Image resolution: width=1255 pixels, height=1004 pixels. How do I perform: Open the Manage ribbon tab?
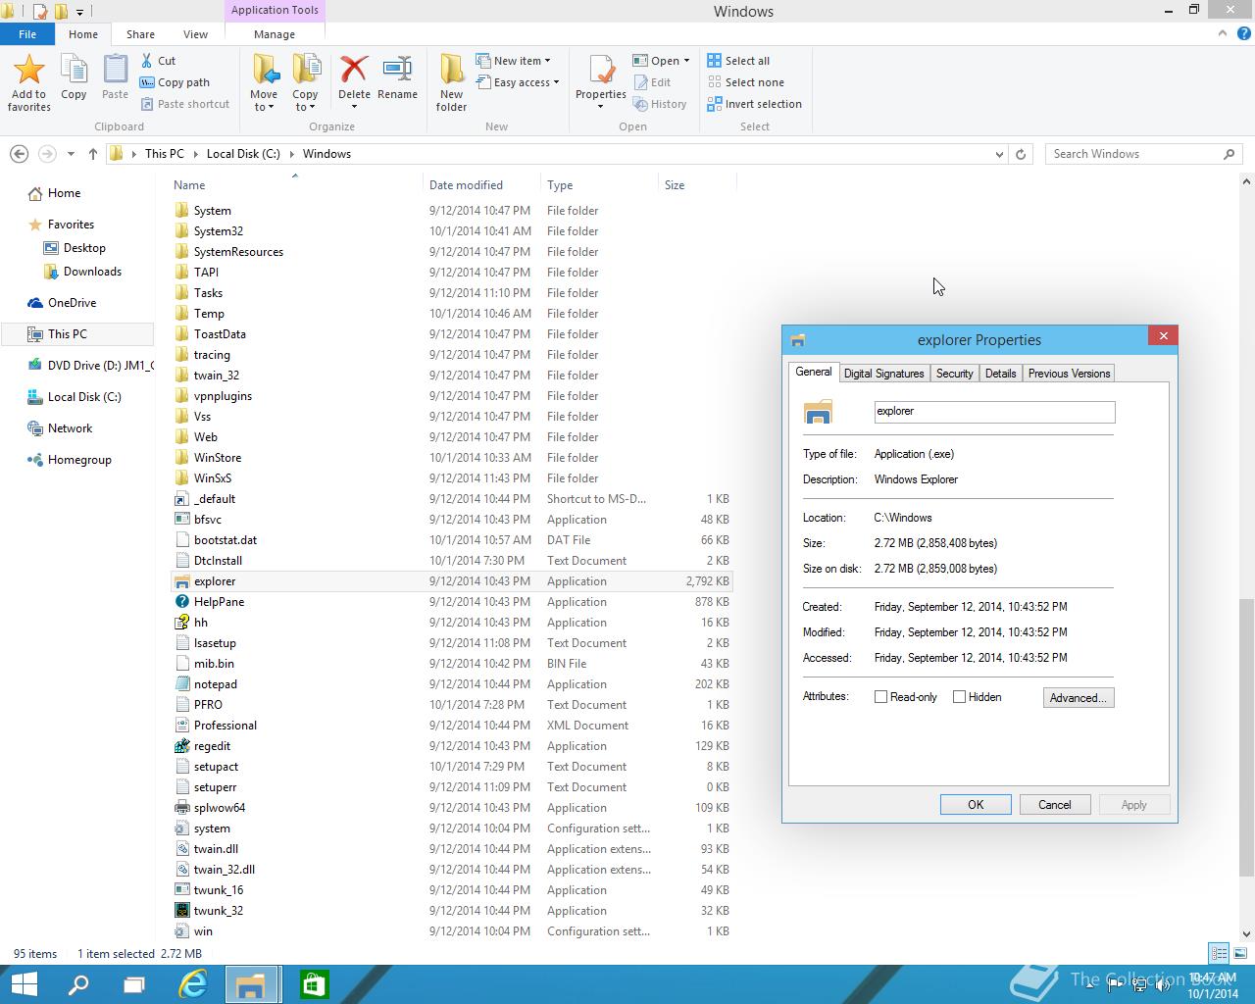[x=275, y=34]
